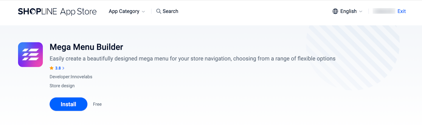Click the Exit link

pyautogui.click(x=401, y=11)
